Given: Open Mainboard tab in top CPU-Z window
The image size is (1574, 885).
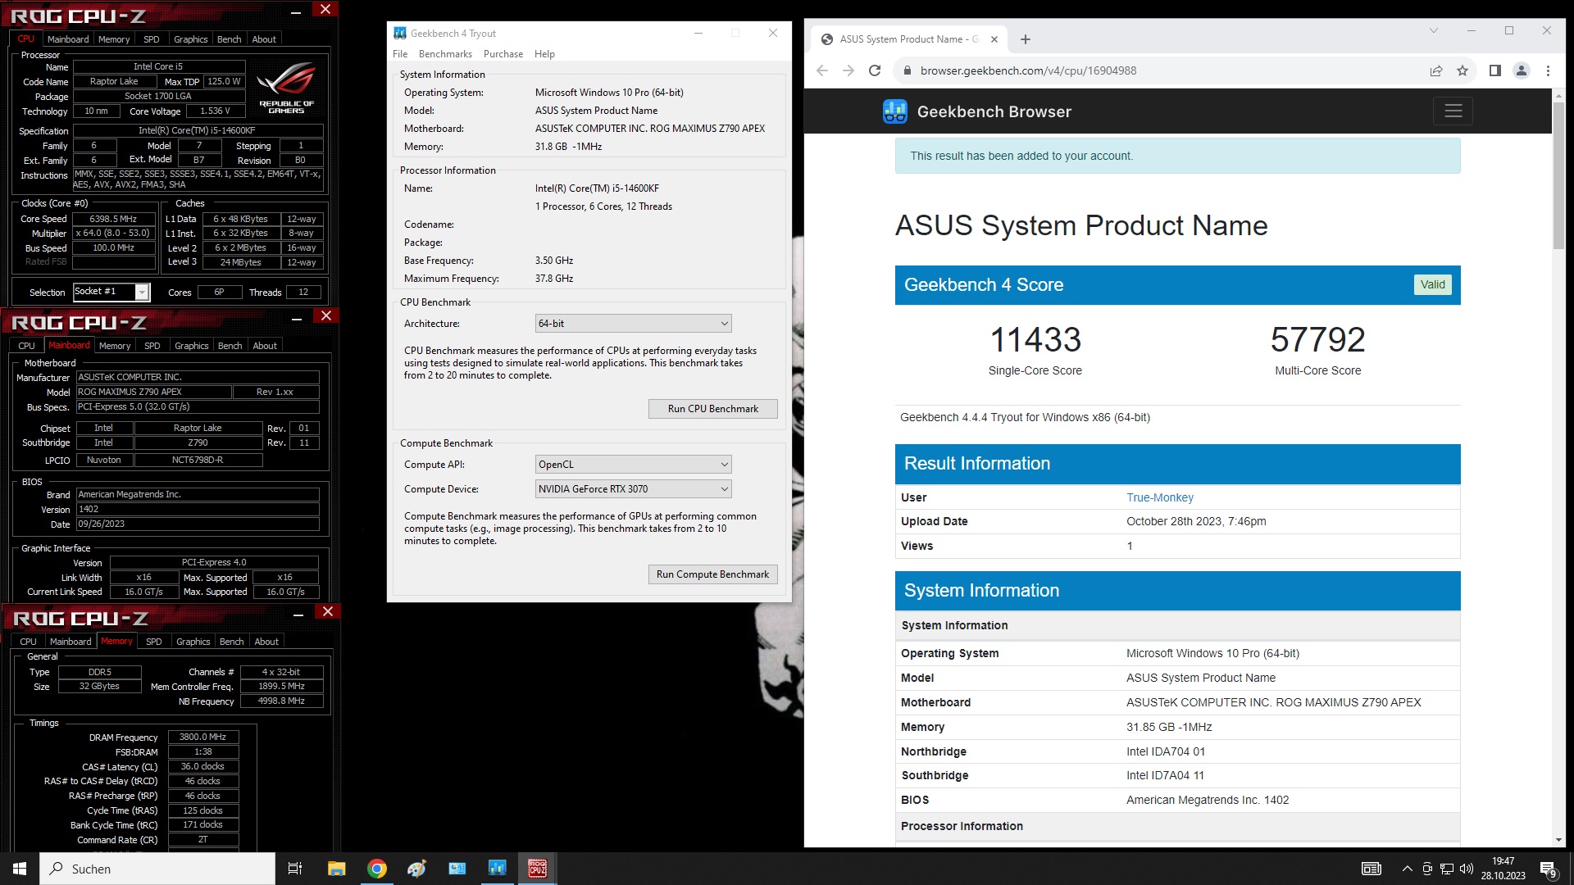Looking at the screenshot, I should (68, 39).
